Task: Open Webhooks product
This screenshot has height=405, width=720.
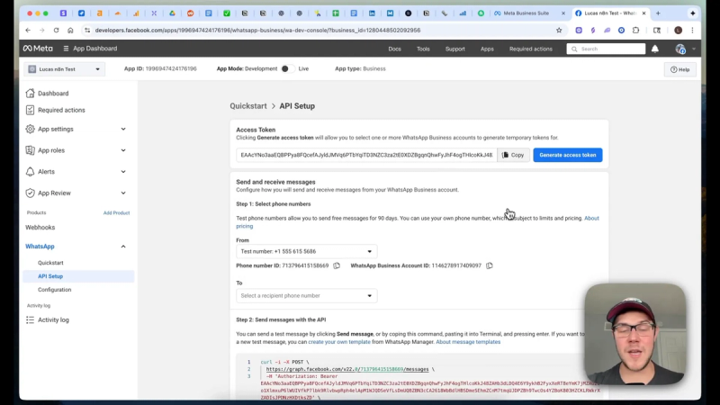Action: click(40, 228)
